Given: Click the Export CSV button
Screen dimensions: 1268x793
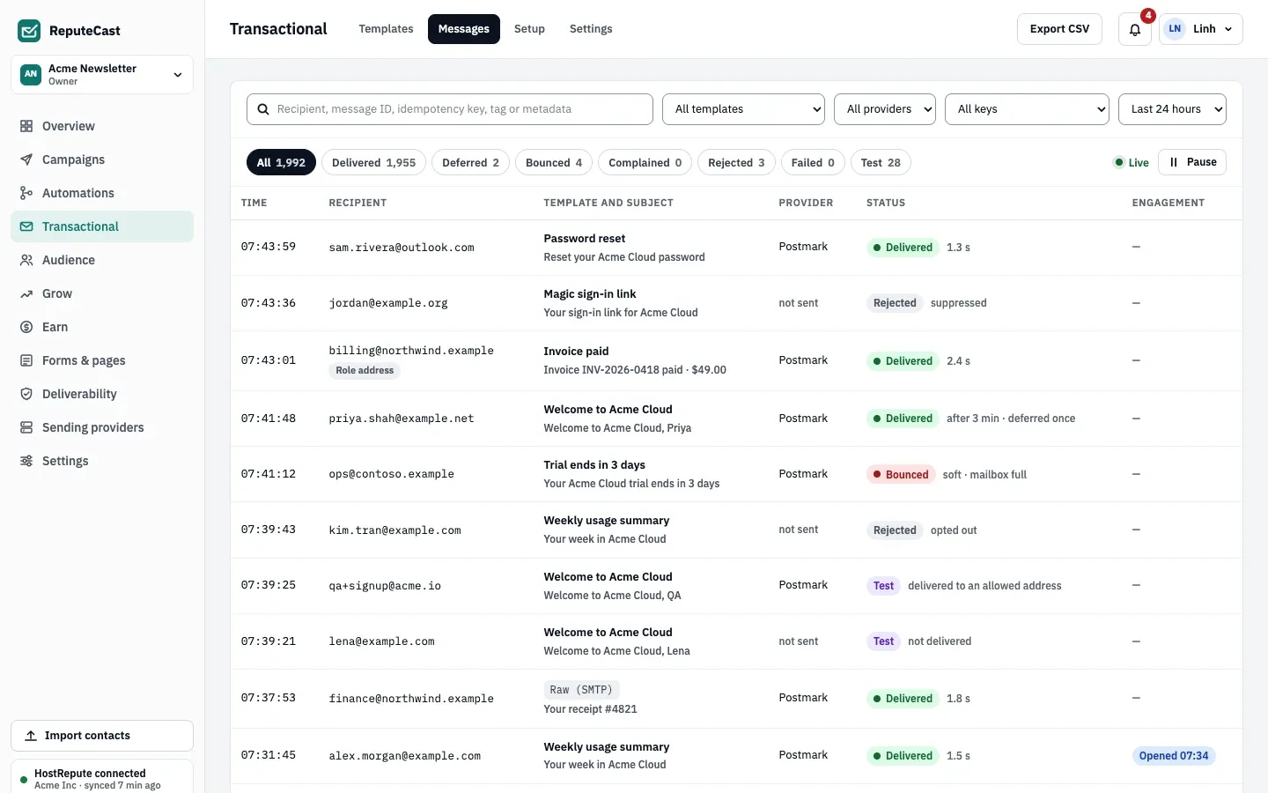Looking at the screenshot, I should click(1059, 29).
